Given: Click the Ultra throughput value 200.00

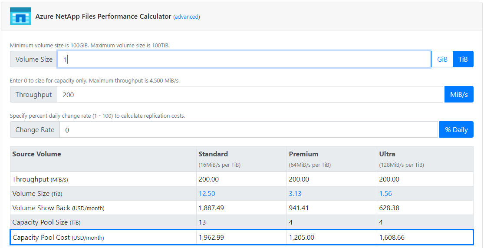Looking at the screenshot, I should 389,179.
